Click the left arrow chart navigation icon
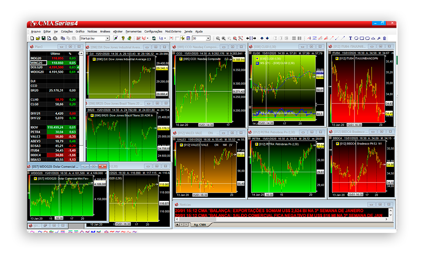This screenshot has width=424, height=254. coord(248,38)
